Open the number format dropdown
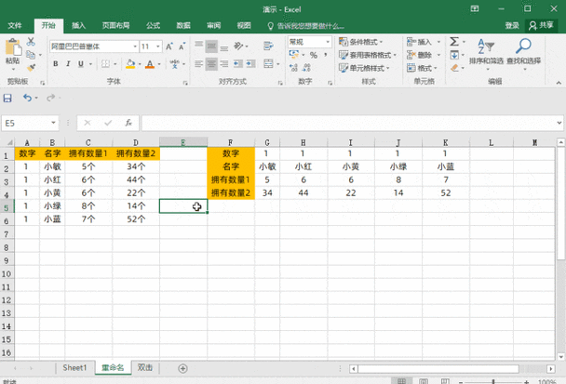This screenshot has width=566, height=384. (328, 42)
